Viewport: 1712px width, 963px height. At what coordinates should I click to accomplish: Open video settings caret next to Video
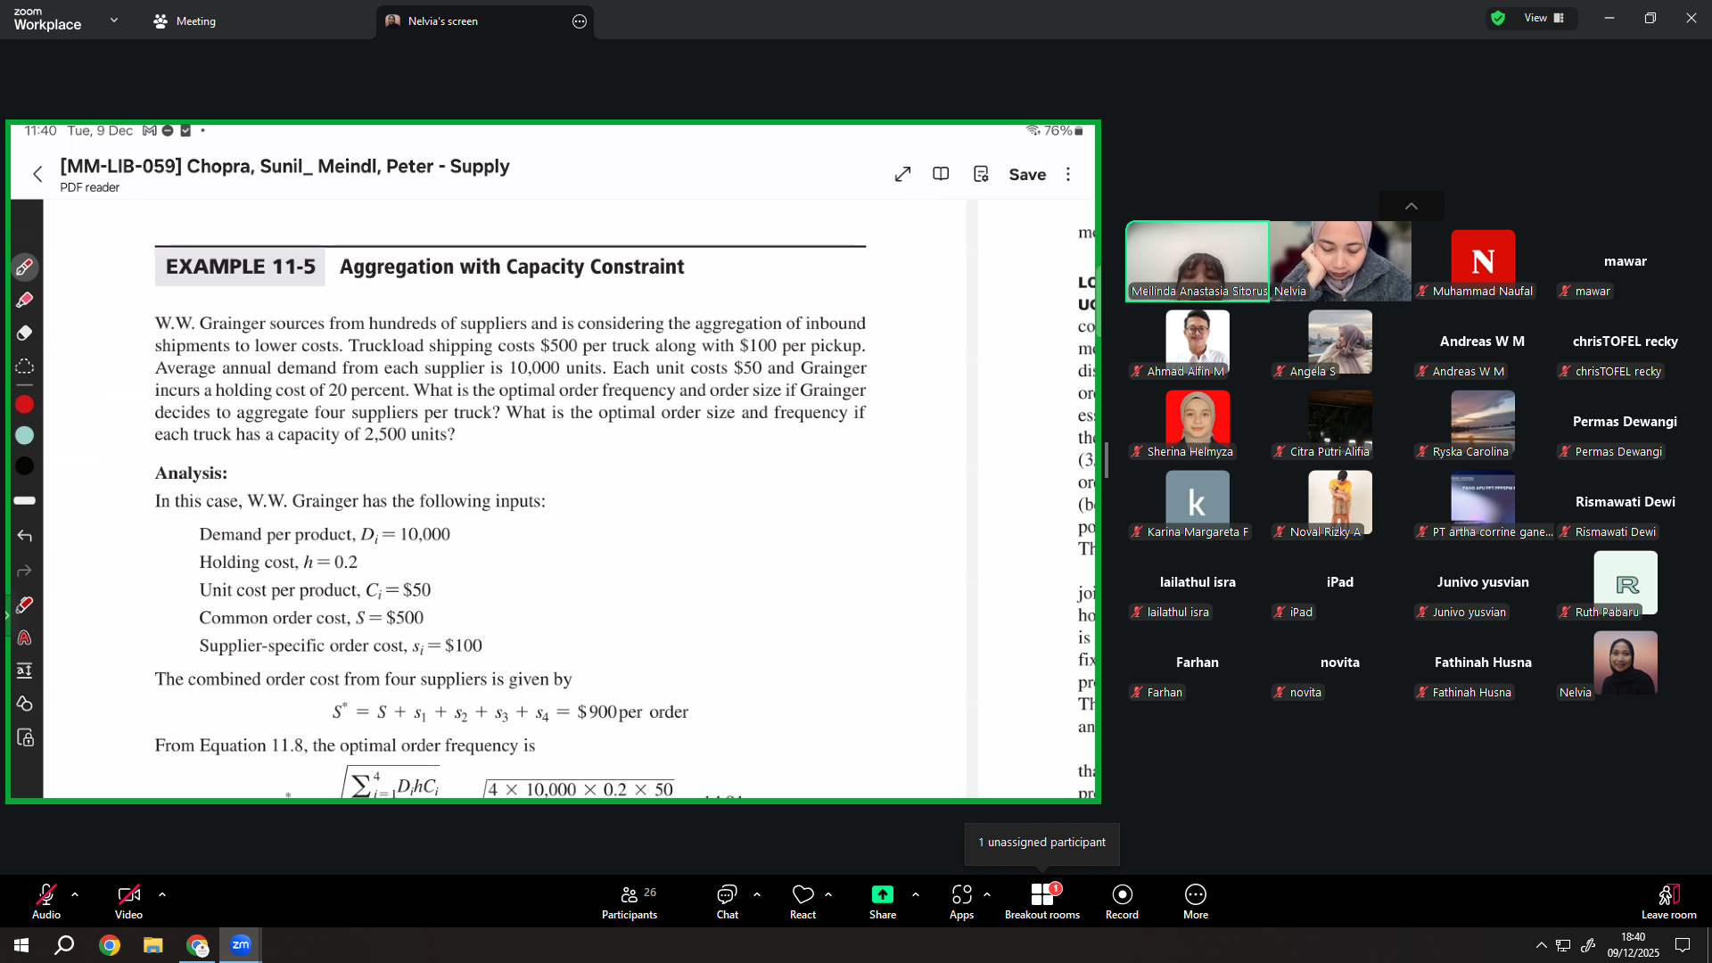162,894
